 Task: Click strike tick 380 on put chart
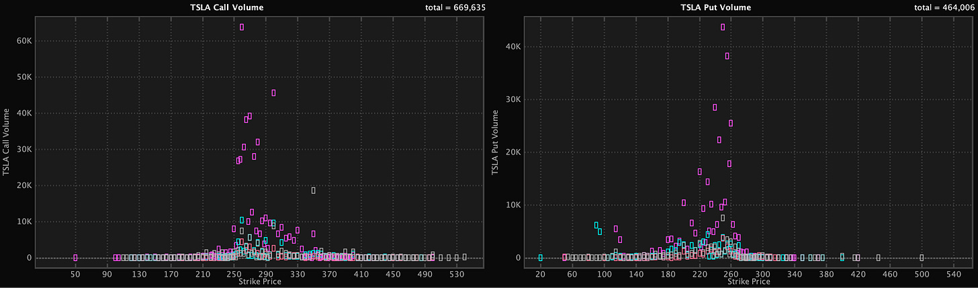(x=826, y=275)
